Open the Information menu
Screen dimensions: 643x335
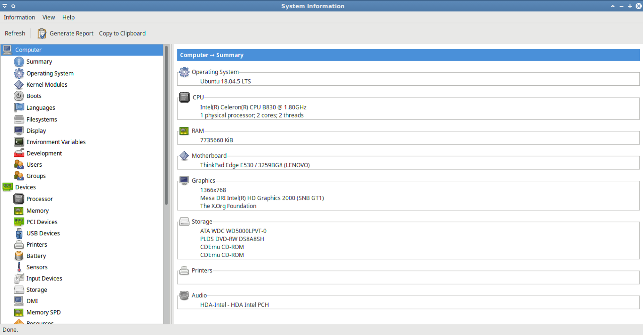tap(19, 17)
